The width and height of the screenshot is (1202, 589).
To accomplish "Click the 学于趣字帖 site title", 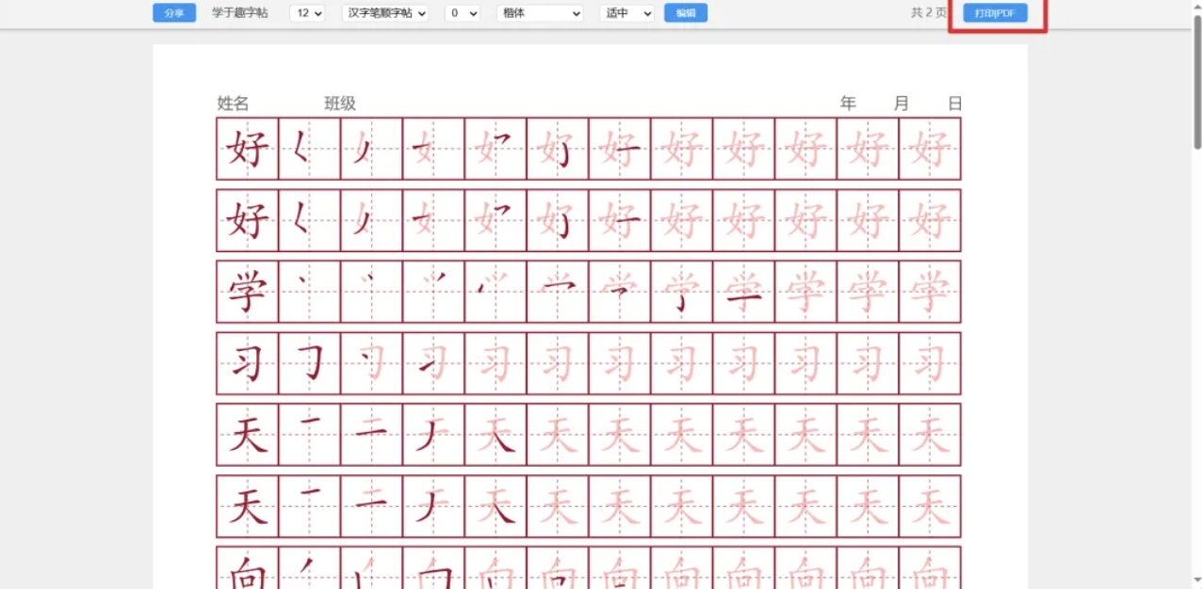I will click(239, 13).
